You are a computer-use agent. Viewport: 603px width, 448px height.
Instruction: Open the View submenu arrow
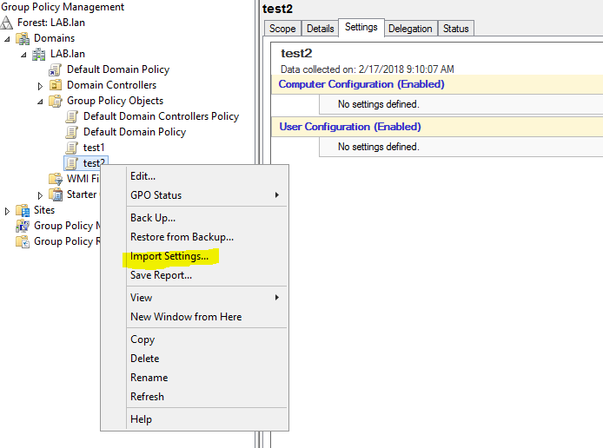(x=277, y=298)
